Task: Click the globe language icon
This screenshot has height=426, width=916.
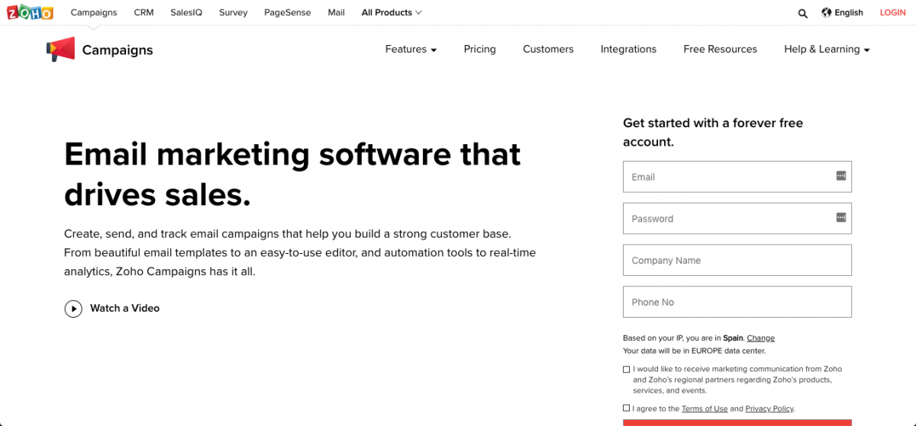Action: tap(827, 12)
